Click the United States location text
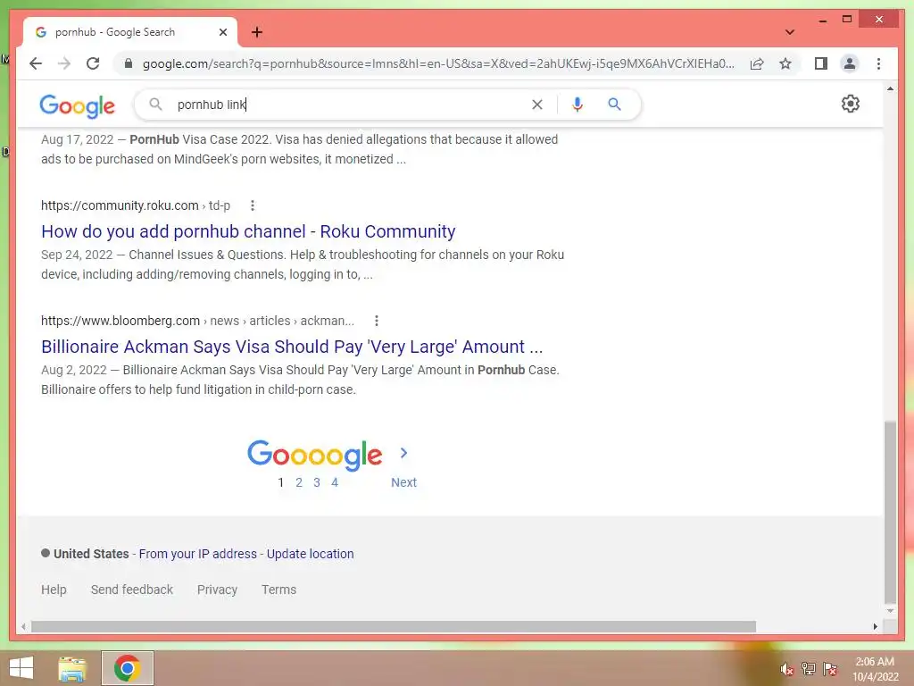Image resolution: width=914 pixels, height=686 pixels. pos(91,554)
